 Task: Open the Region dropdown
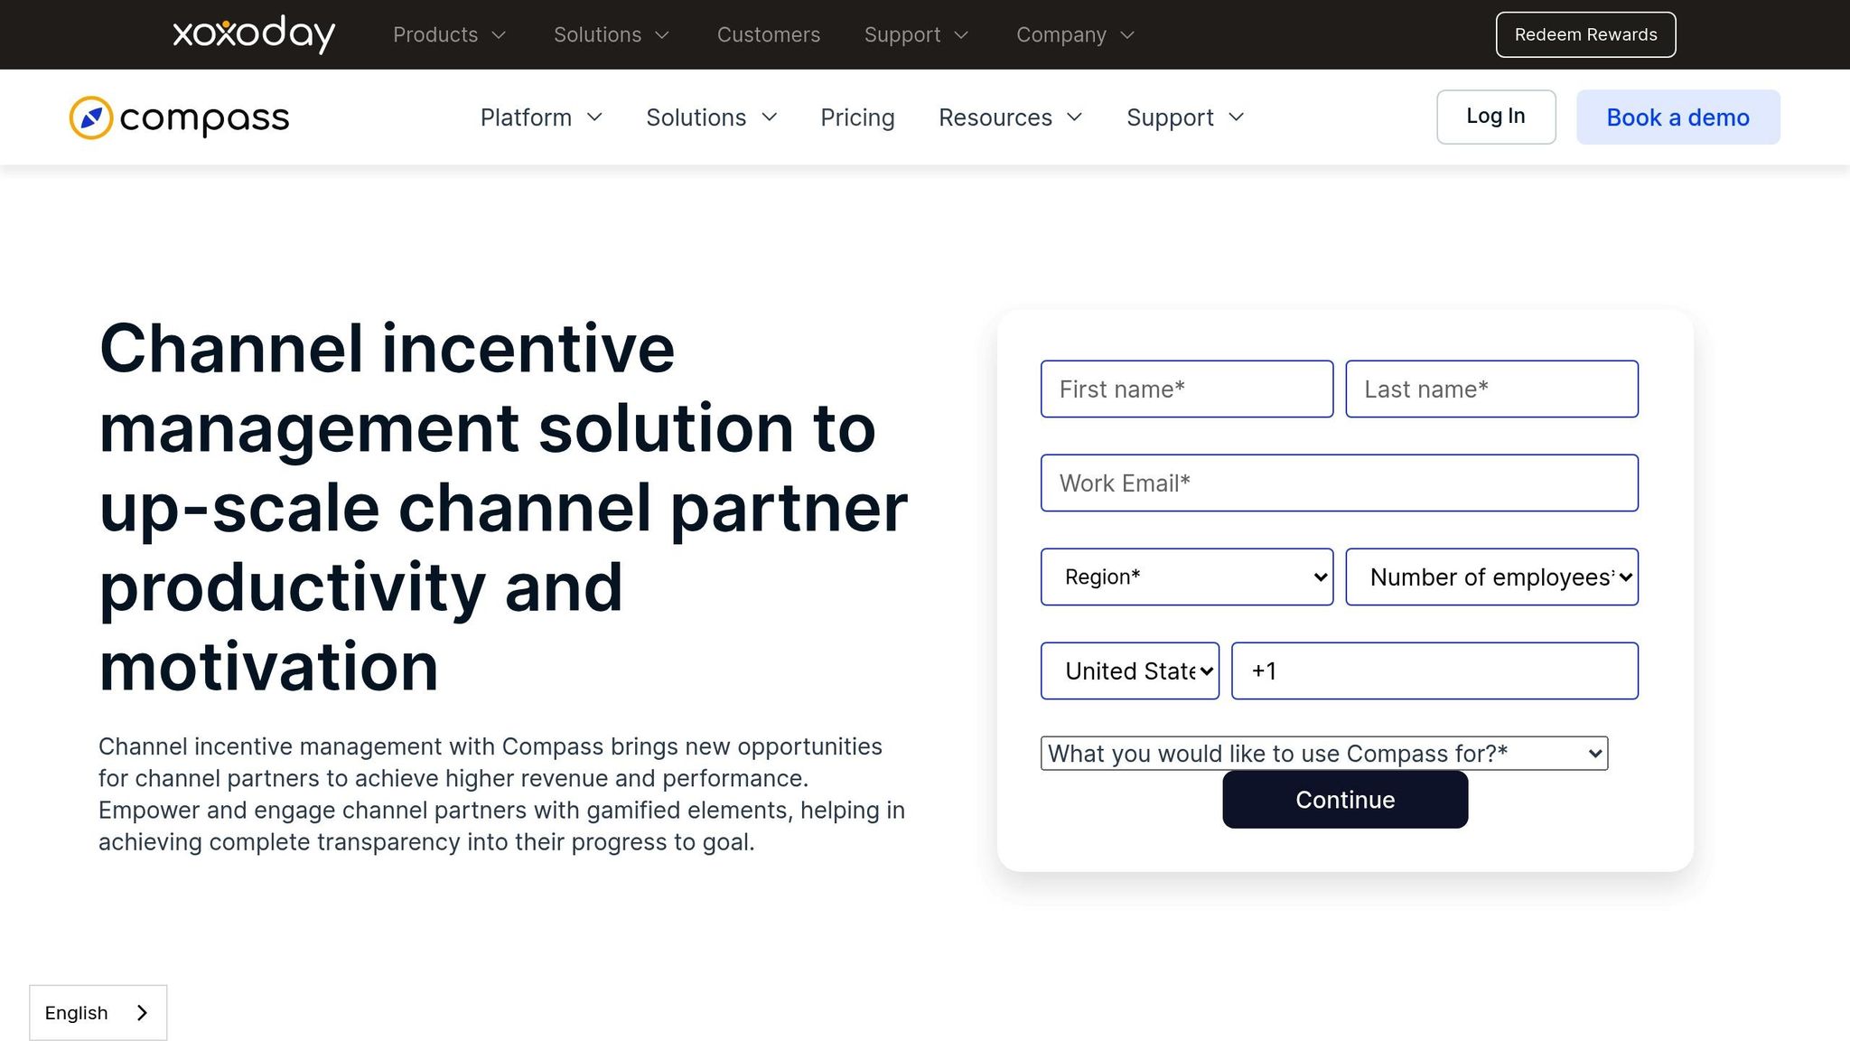(x=1186, y=577)
